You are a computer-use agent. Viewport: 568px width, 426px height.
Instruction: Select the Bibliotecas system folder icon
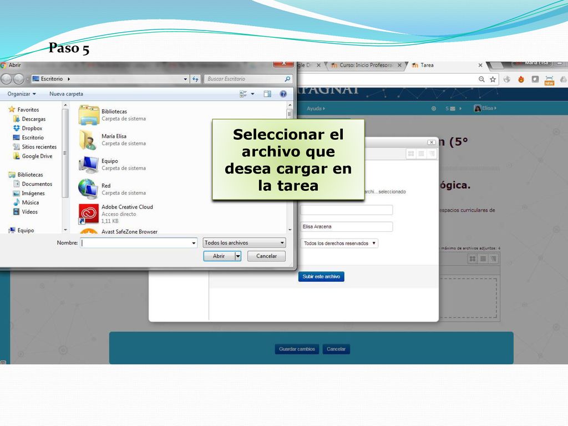(89, 115)
